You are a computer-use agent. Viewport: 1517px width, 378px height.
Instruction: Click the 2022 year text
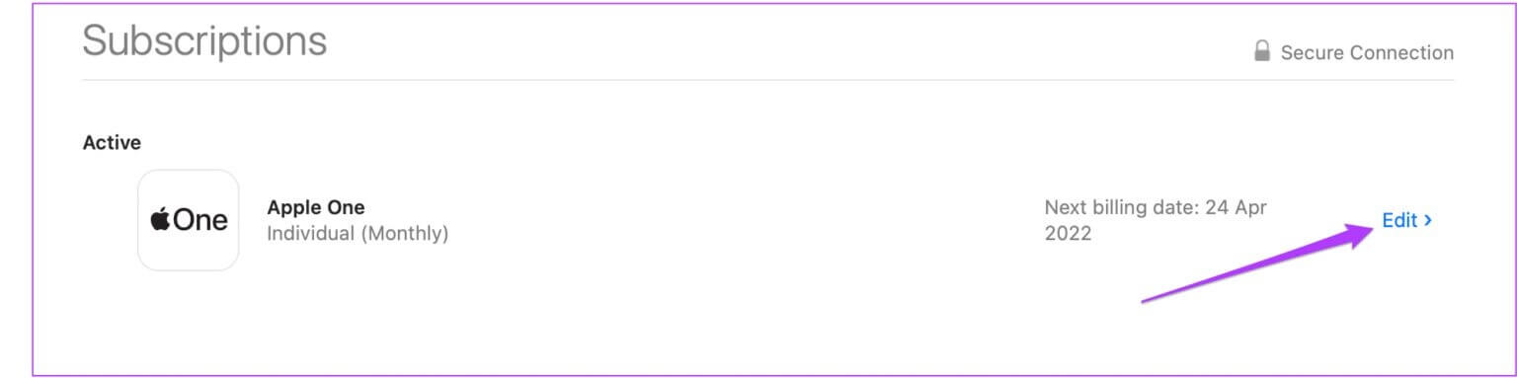pyautogui.click(x=1068, y=235)
